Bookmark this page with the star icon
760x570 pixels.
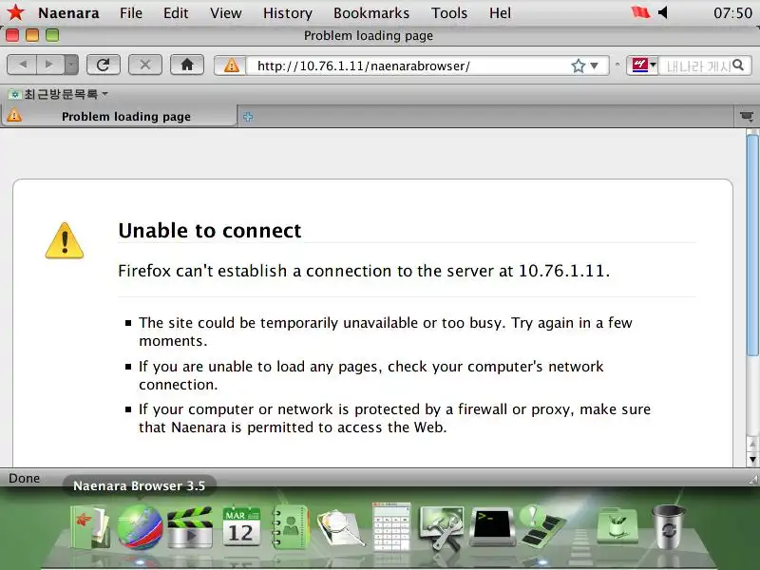[x=578, y=66]
